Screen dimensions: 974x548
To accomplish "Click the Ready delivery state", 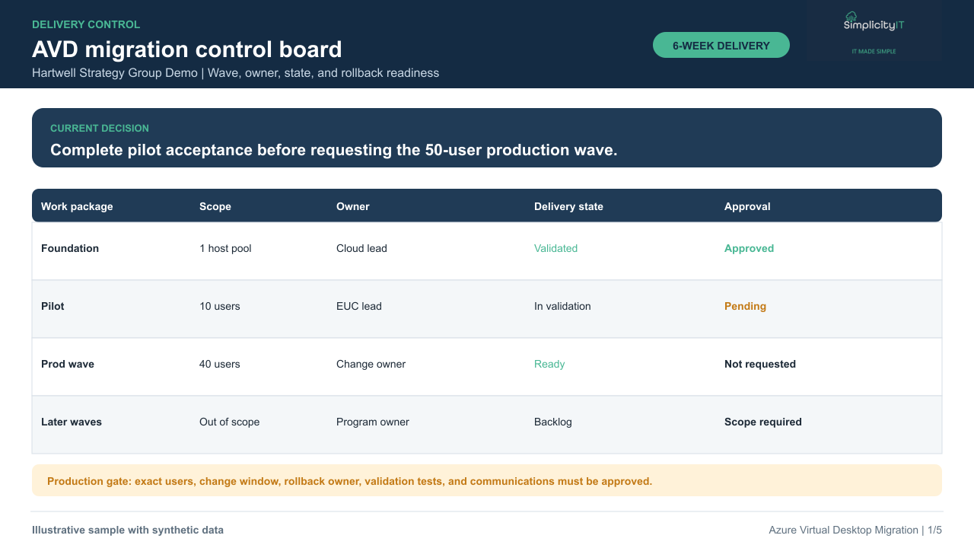I will tap(549, 364).
